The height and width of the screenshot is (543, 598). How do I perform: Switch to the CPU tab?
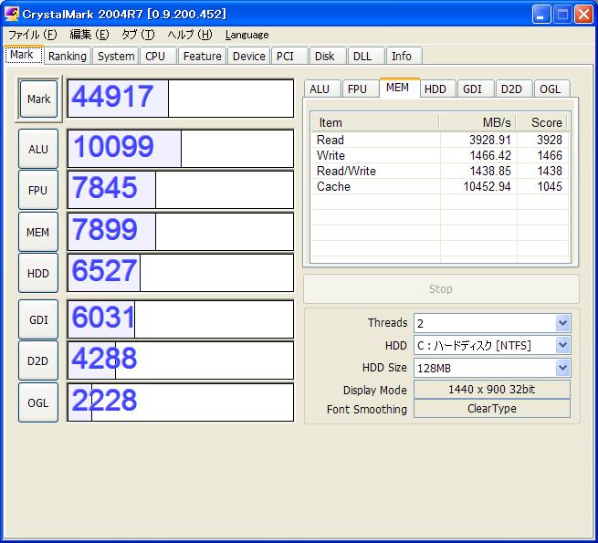click(158, 56)
